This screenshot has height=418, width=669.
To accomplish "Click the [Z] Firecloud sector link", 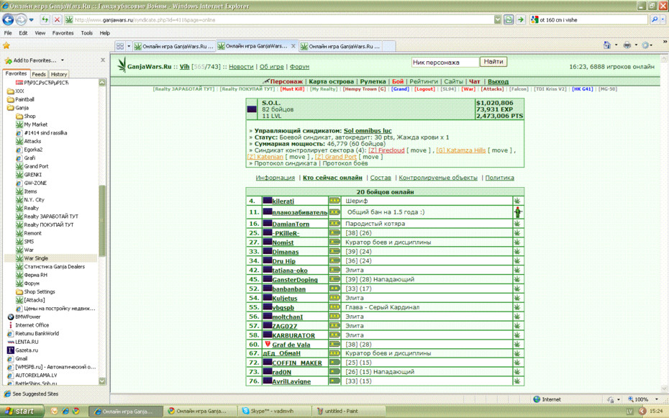I will (x=386, y=150).
